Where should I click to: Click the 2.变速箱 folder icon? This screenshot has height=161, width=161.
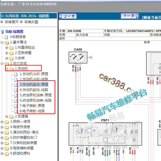click(11, 117)
